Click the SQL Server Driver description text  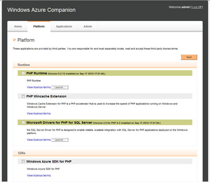(x=107, y=132)
